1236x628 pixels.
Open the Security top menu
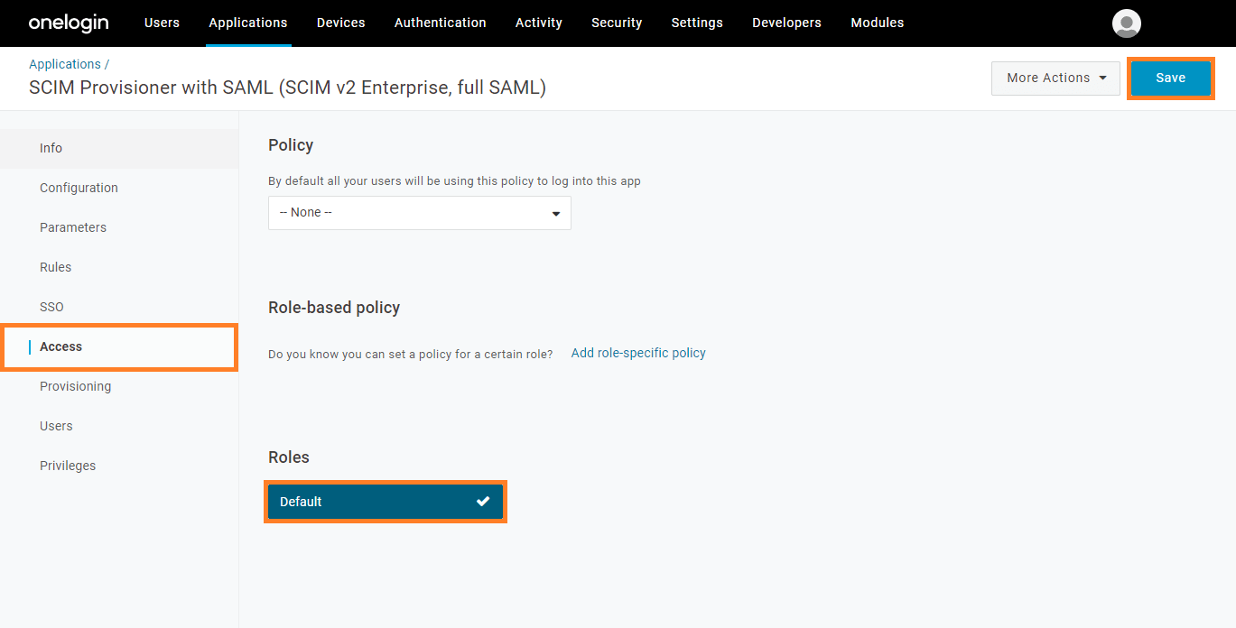[x=617, y=23]
